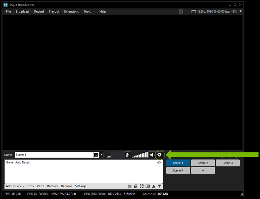Add a new scene with plus button
Image resolution: width=260 pixels, height=199 pixels.
pyautogui.click(x=203, y=170)
